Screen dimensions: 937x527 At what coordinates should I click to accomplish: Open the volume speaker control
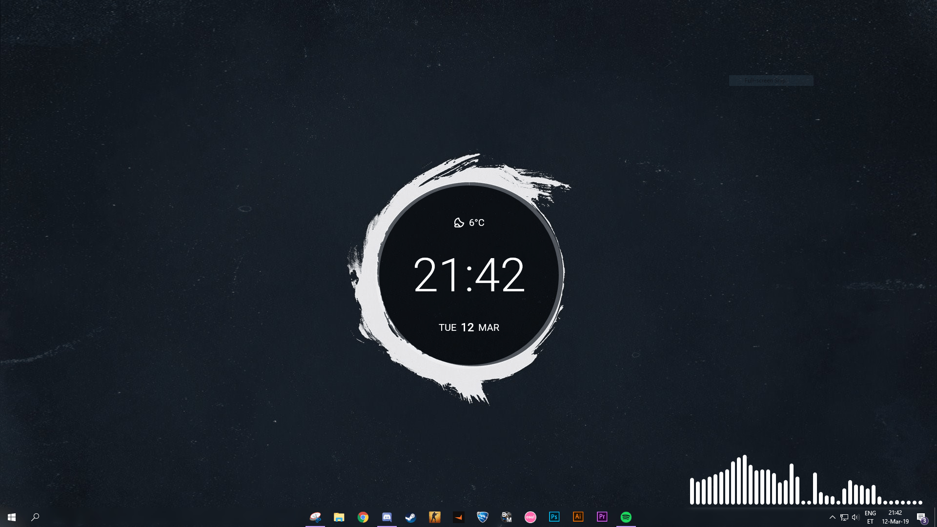point(856,517)
